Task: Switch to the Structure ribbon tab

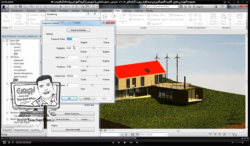Action: [x=31, y=11]
